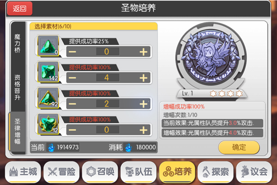This screenshot has width=277, height=185.
Task: Switch to the 资格晋升 side tab
Action: (18, 87)
